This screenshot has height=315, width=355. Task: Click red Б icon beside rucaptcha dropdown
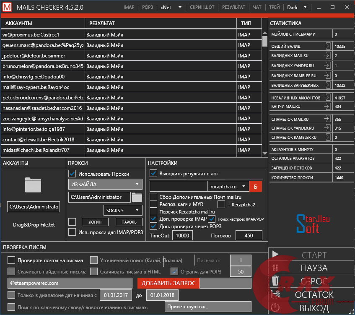point(256,186)
